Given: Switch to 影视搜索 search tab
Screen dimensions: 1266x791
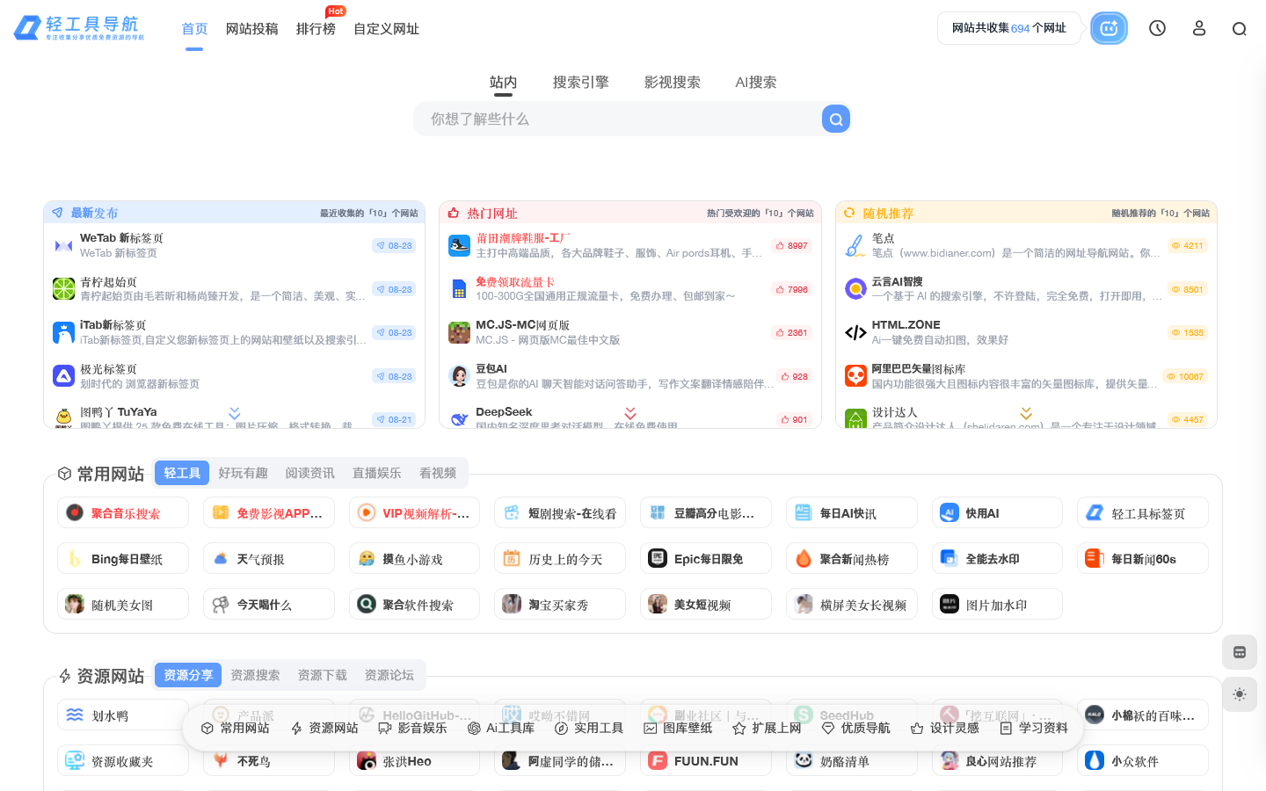Looking at the screenshot, I should [672, 82].
